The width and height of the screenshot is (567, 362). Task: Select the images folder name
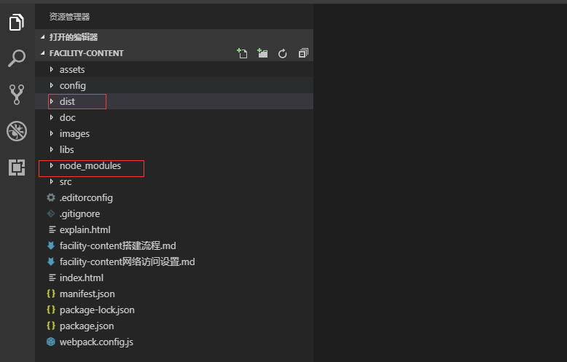(x=74, y=134)
